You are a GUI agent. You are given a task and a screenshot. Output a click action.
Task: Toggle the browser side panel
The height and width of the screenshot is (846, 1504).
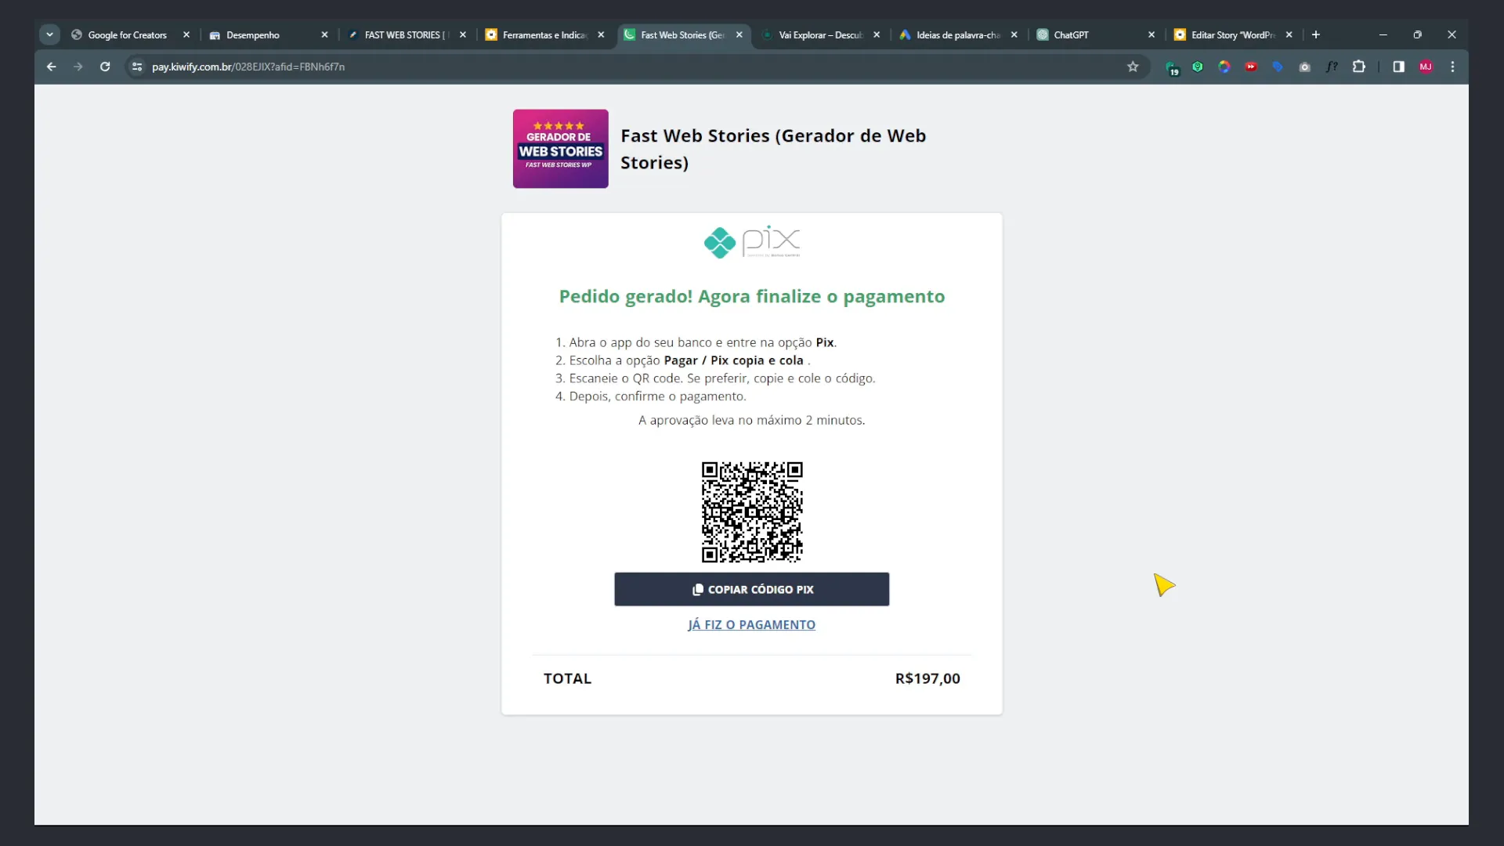click(x=1398, y=67)
